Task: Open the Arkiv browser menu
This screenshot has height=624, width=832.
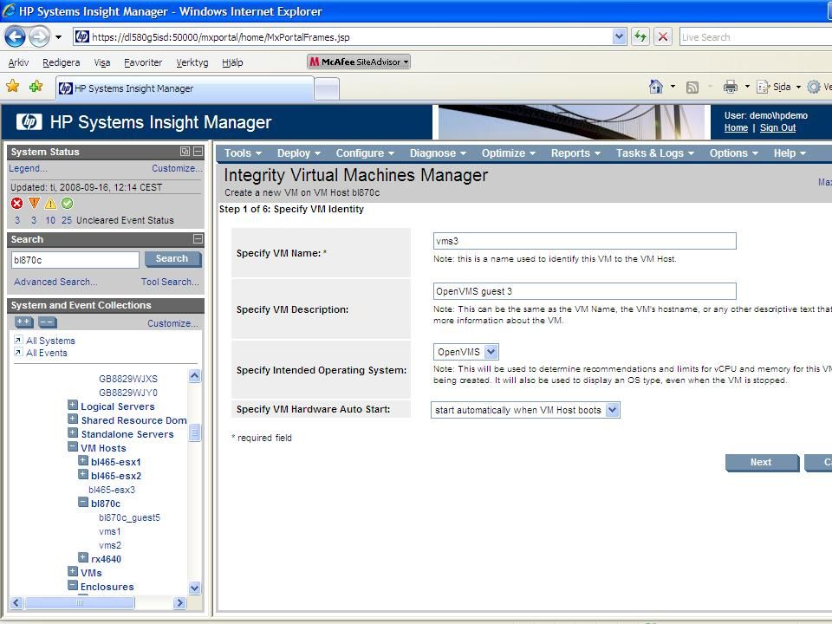Action: point(18,62)
